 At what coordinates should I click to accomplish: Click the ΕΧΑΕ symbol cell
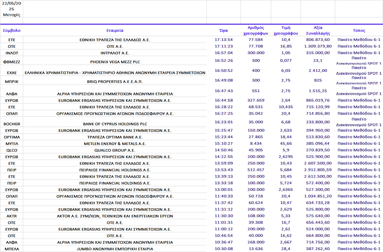click(x=11, y=73)
